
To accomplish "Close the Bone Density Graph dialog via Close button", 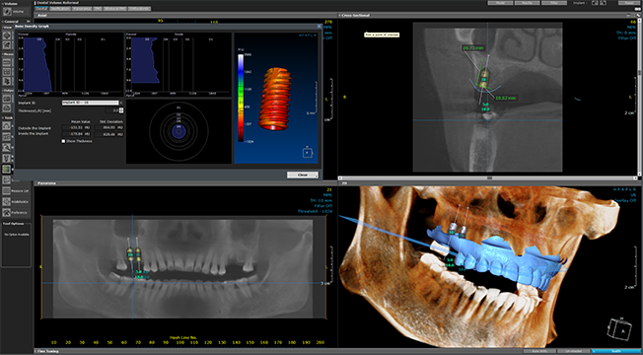I will point(303,175).
